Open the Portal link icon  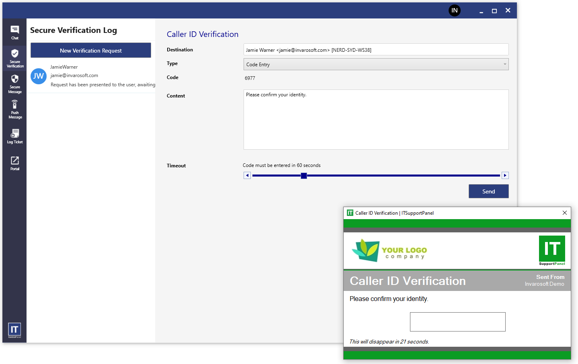pos(15,163)
